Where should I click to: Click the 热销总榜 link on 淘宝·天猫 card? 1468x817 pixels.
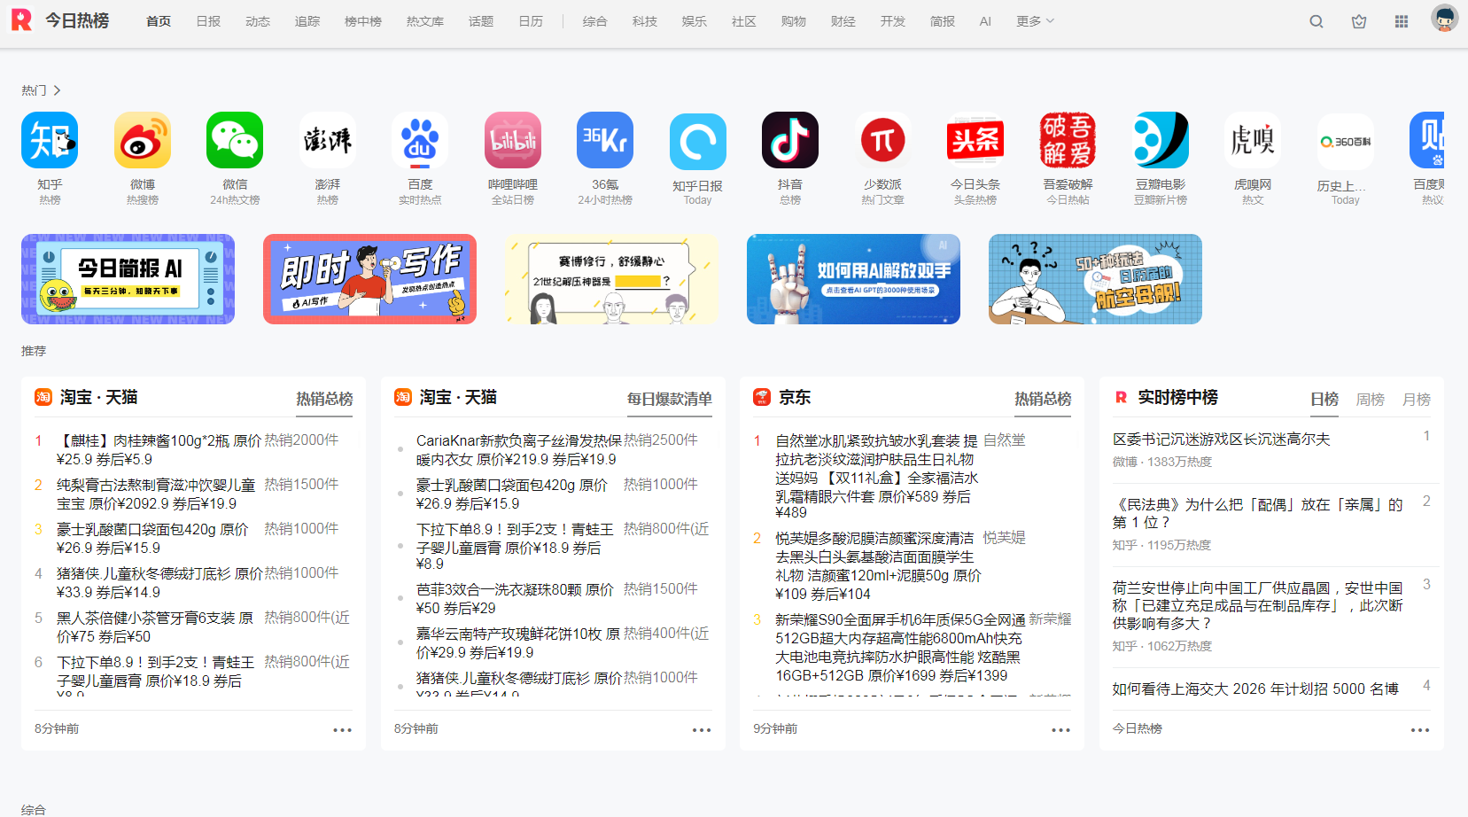(323, 400)
